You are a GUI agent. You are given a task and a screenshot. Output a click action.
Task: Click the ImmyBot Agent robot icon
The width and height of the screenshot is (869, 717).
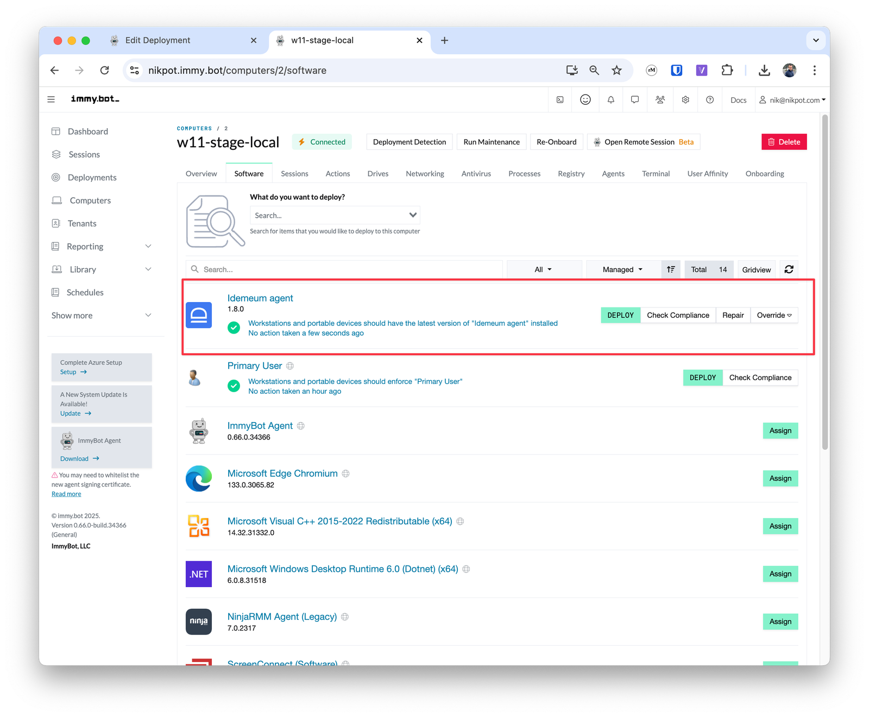199,431
